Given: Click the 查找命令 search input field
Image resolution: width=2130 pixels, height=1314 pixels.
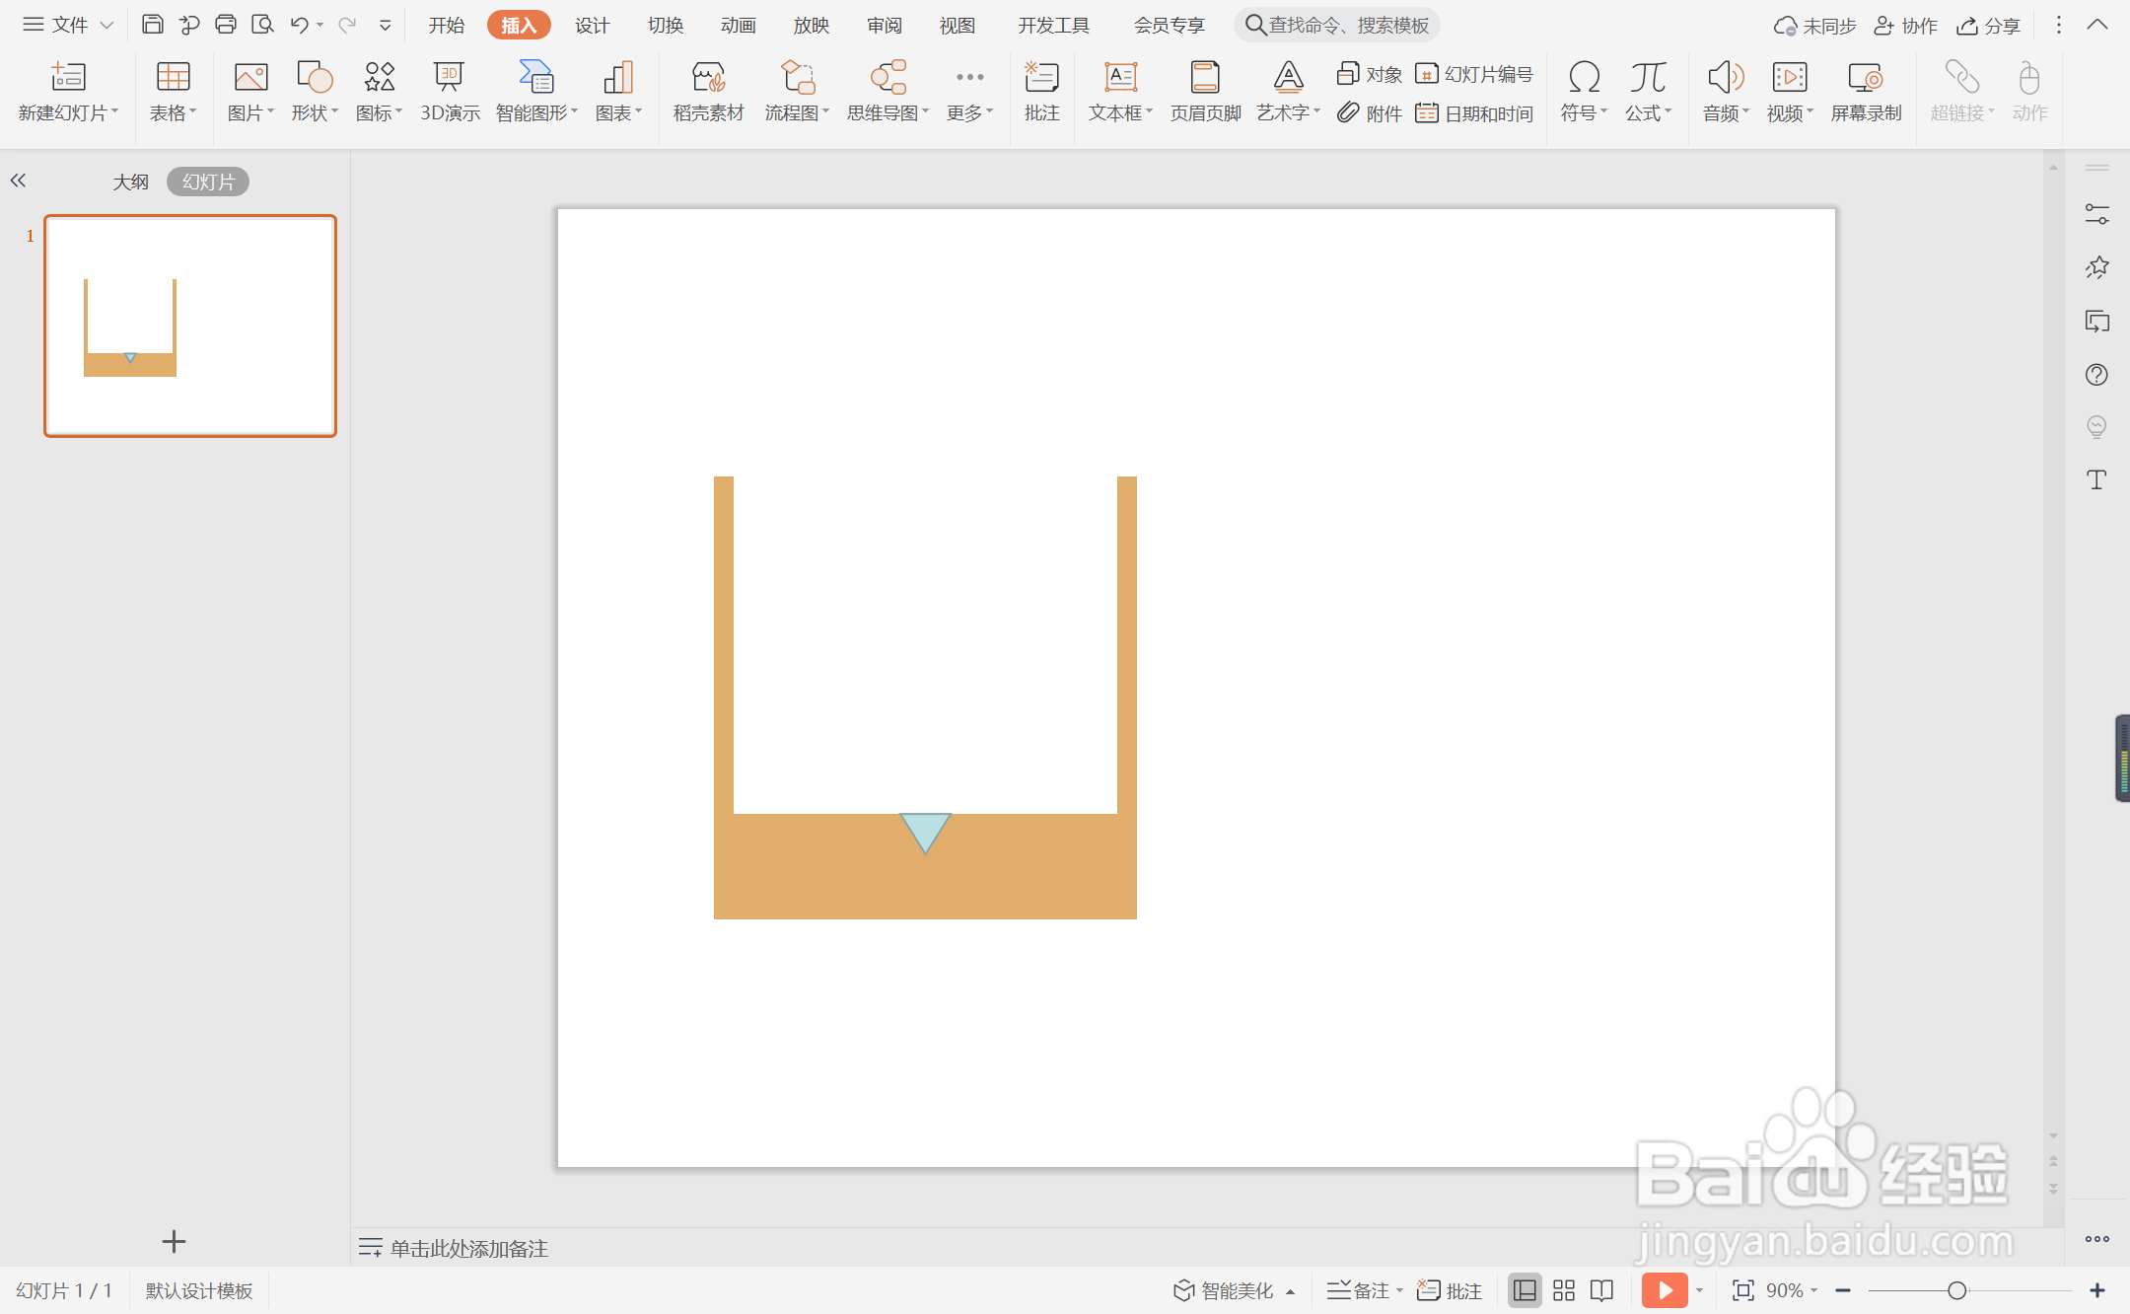Looking at the screenshot, I should (1347, 25).
